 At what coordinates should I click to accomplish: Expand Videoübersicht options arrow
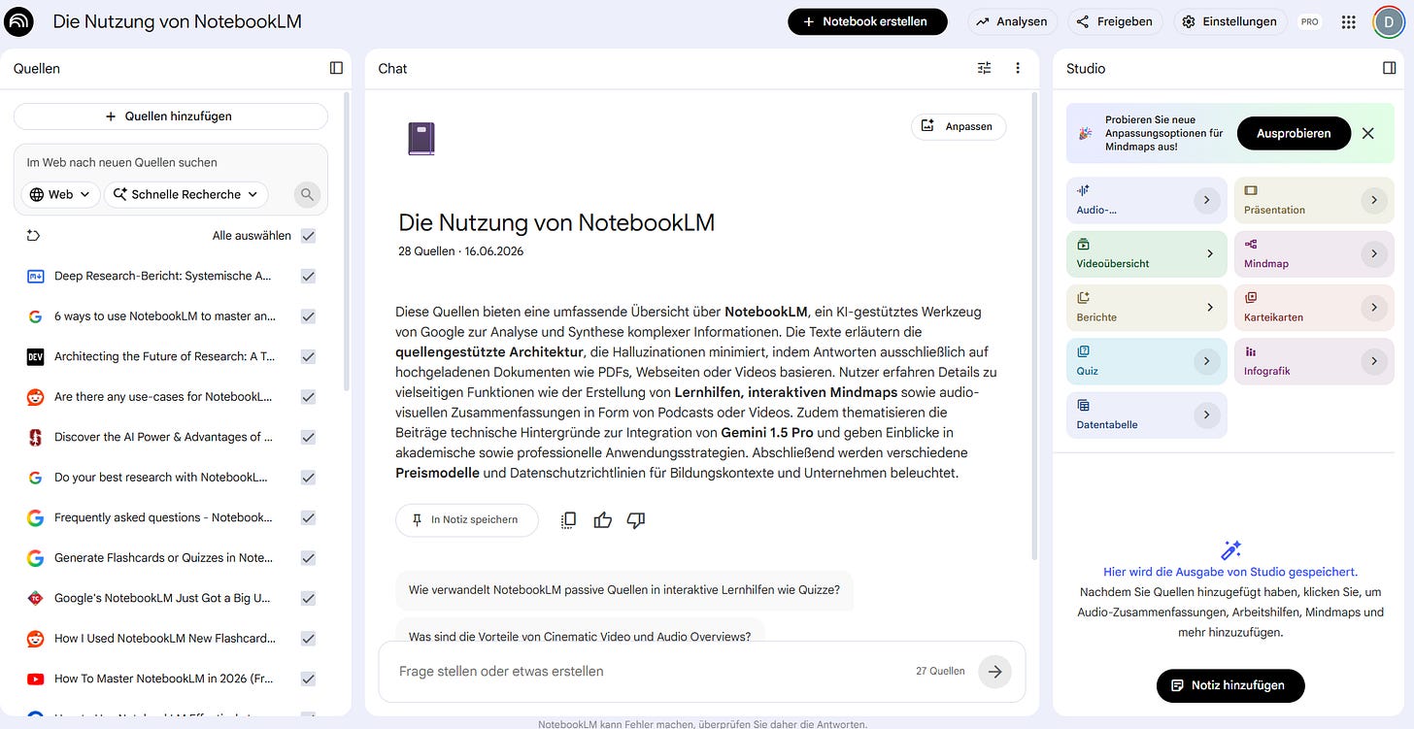1210,253
